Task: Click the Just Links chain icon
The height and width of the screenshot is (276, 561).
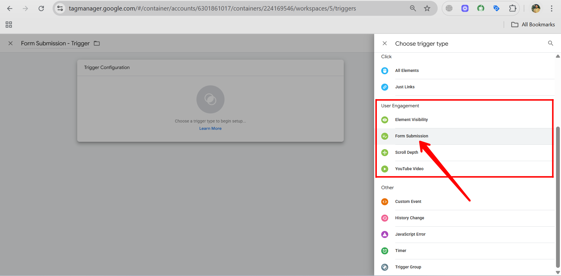Action: tap(385, 87)
